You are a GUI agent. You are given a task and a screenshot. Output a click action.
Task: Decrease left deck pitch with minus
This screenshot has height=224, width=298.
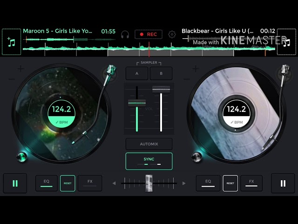tap(12, 79)
